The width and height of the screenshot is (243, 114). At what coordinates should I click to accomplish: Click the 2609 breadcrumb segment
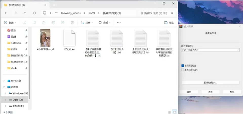click(92, 13)
